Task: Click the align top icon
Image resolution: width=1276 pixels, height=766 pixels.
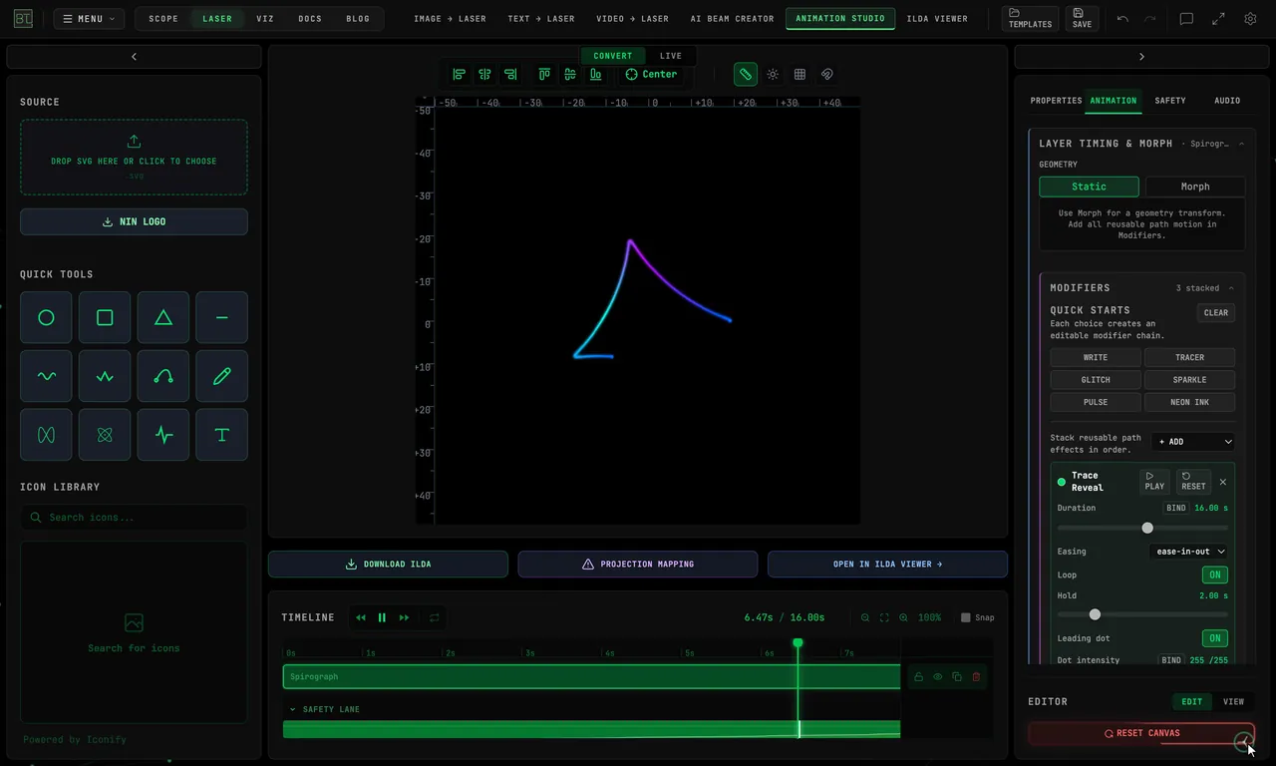Action: 544,74
